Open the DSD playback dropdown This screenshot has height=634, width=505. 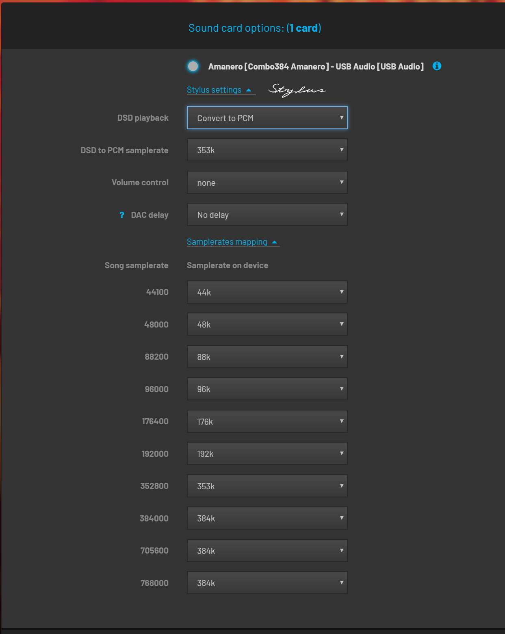point(267,118)
